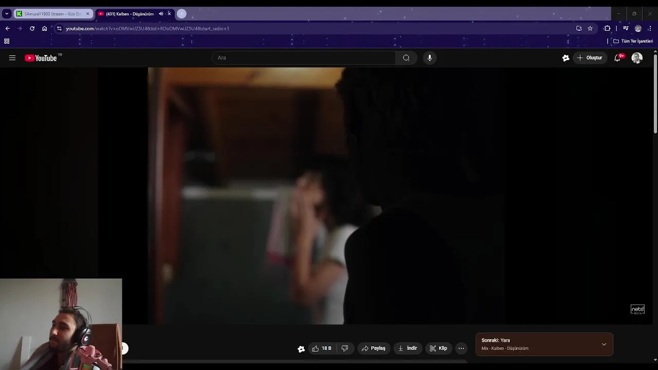
Task: Open the Chrome profile avatar
Action: click(x=638, y=28)
